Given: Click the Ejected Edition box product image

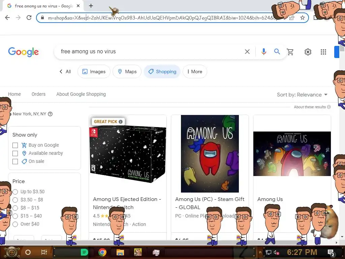Looking at the screenshot, I should tap(128, 154).
